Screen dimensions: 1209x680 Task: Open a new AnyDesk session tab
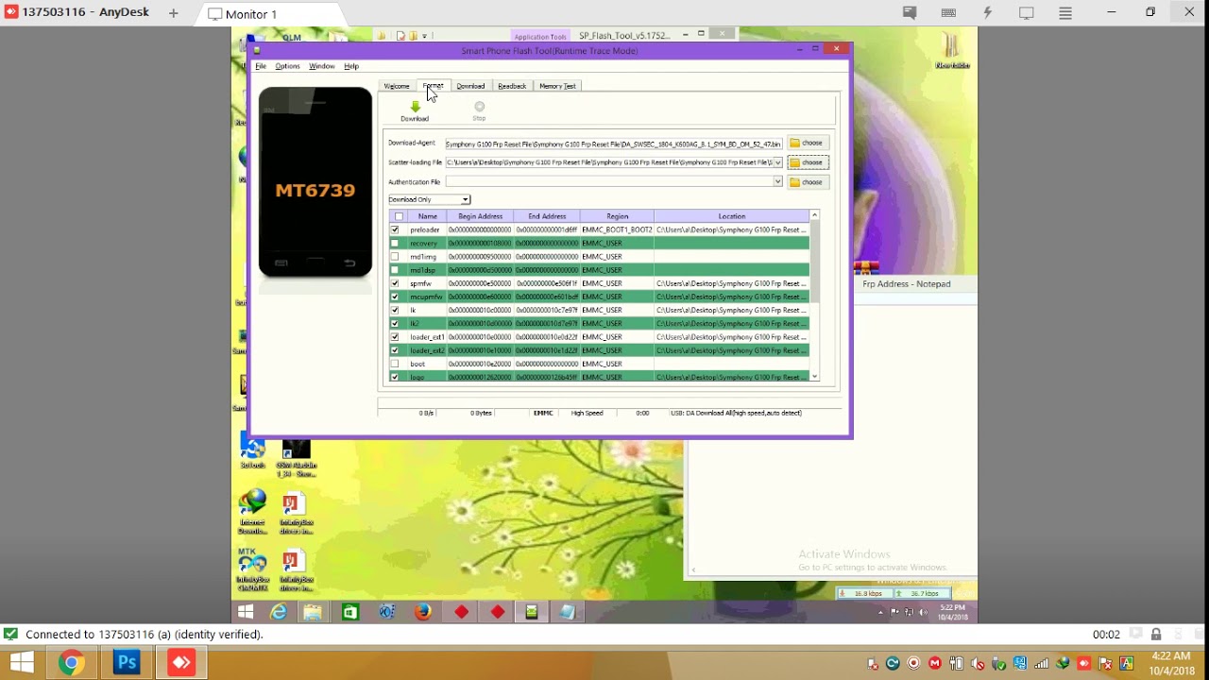[x=174, y=13]
